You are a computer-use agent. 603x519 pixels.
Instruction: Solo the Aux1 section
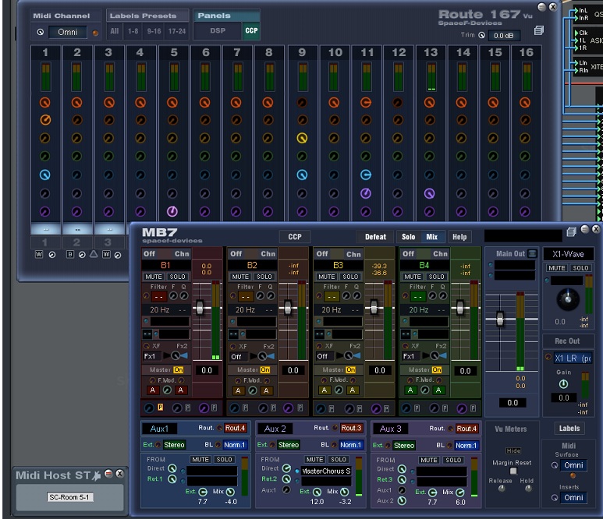224,460
